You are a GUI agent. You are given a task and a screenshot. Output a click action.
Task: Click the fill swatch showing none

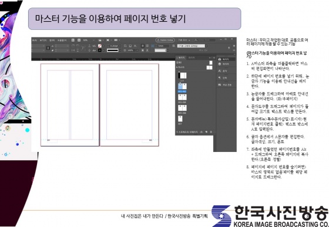pyautogui.click(x=100, y=46)
